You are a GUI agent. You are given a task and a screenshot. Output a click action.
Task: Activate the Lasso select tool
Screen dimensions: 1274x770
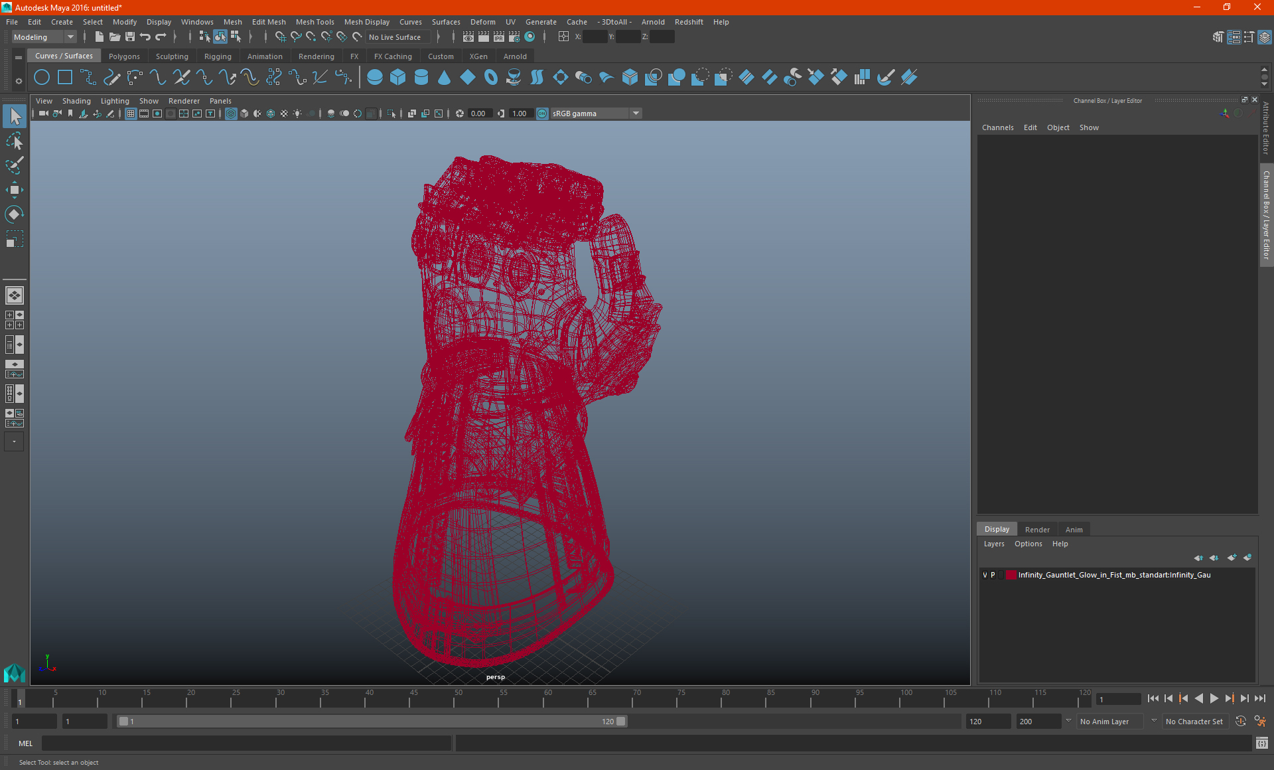15,141
